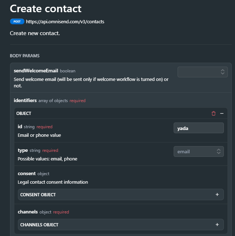Delete the identifiers object with trash icon
The height and width of the screenshot is (236, 235).
point(213,113)
